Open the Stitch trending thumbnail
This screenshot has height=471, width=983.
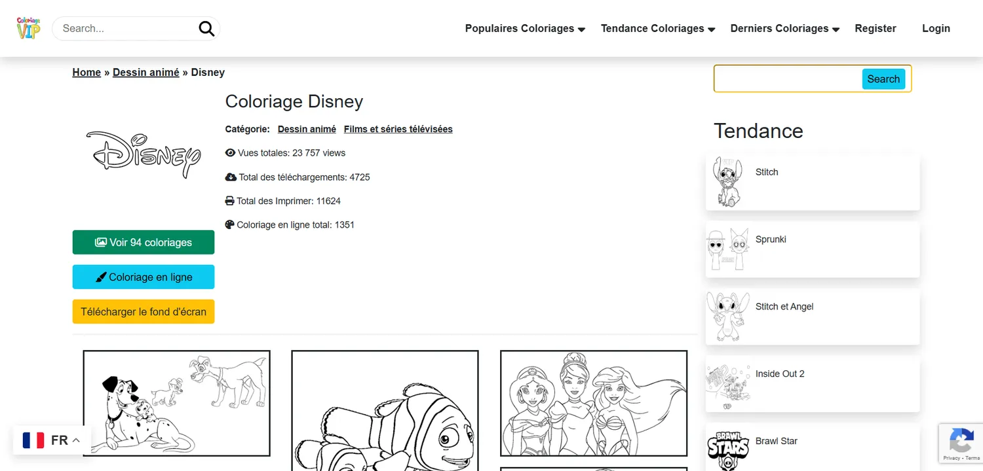tap(728, 182)
